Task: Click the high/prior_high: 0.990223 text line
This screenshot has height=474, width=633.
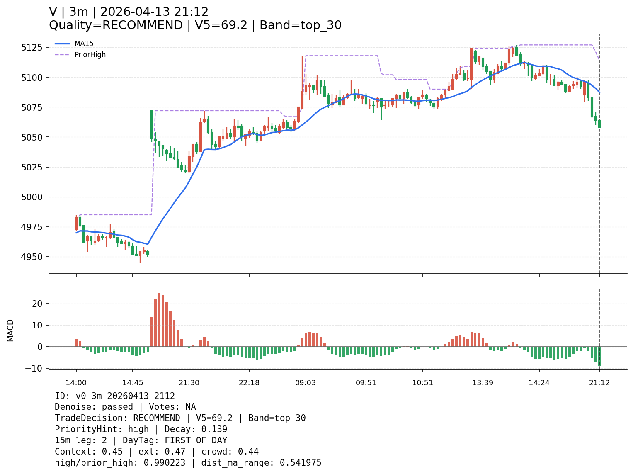Action: (188, 463)
